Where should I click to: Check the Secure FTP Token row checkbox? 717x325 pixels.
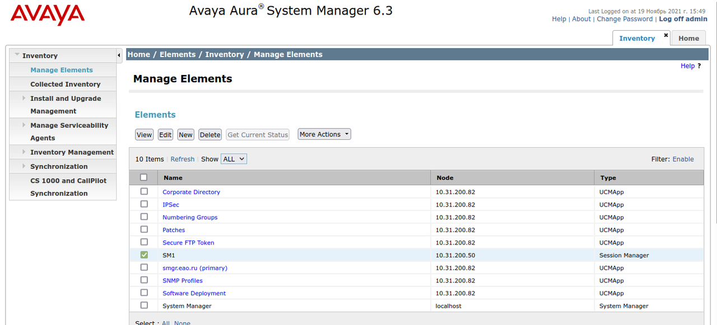pyautogui.click(x=144, y=242)
